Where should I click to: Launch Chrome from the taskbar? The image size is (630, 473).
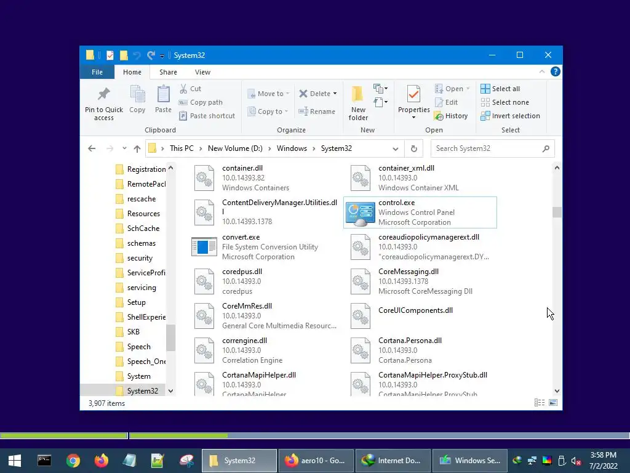pyautogui.click(x=73, y=461)
